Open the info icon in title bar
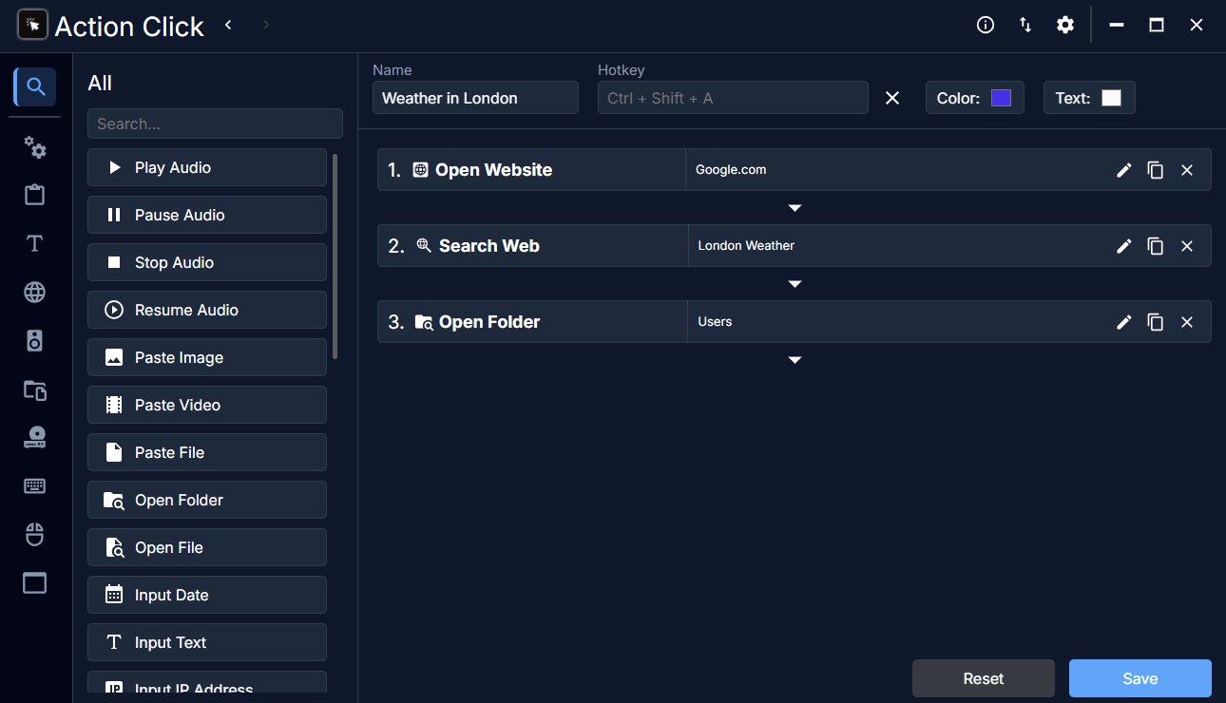This screenshot has width=1226, height=703. [986, 26]
